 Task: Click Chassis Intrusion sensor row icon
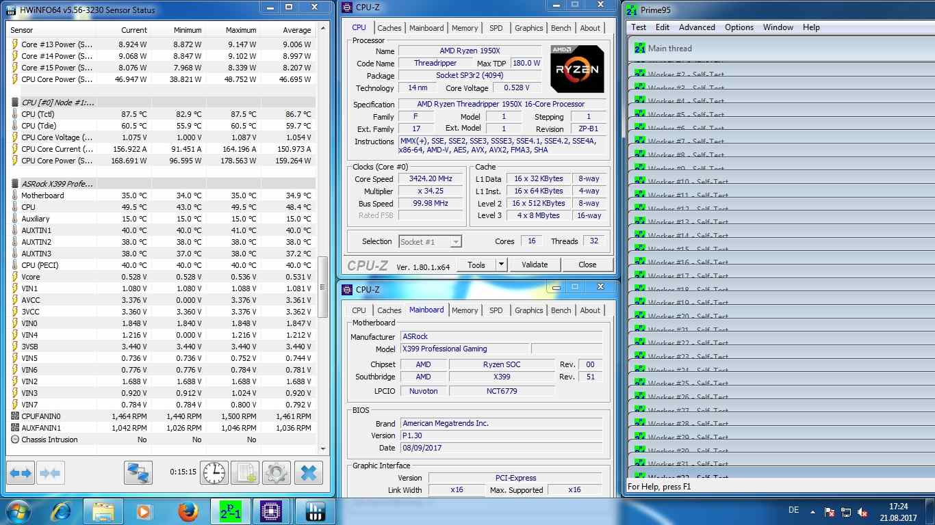15,440
